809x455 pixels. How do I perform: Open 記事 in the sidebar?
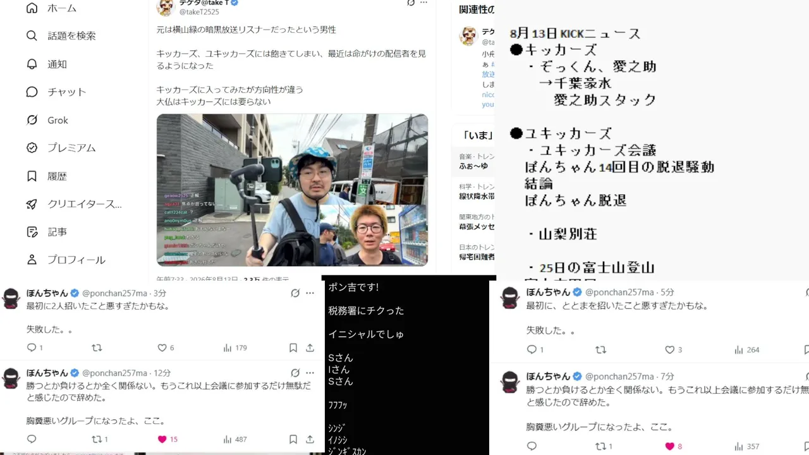(46, 232)
